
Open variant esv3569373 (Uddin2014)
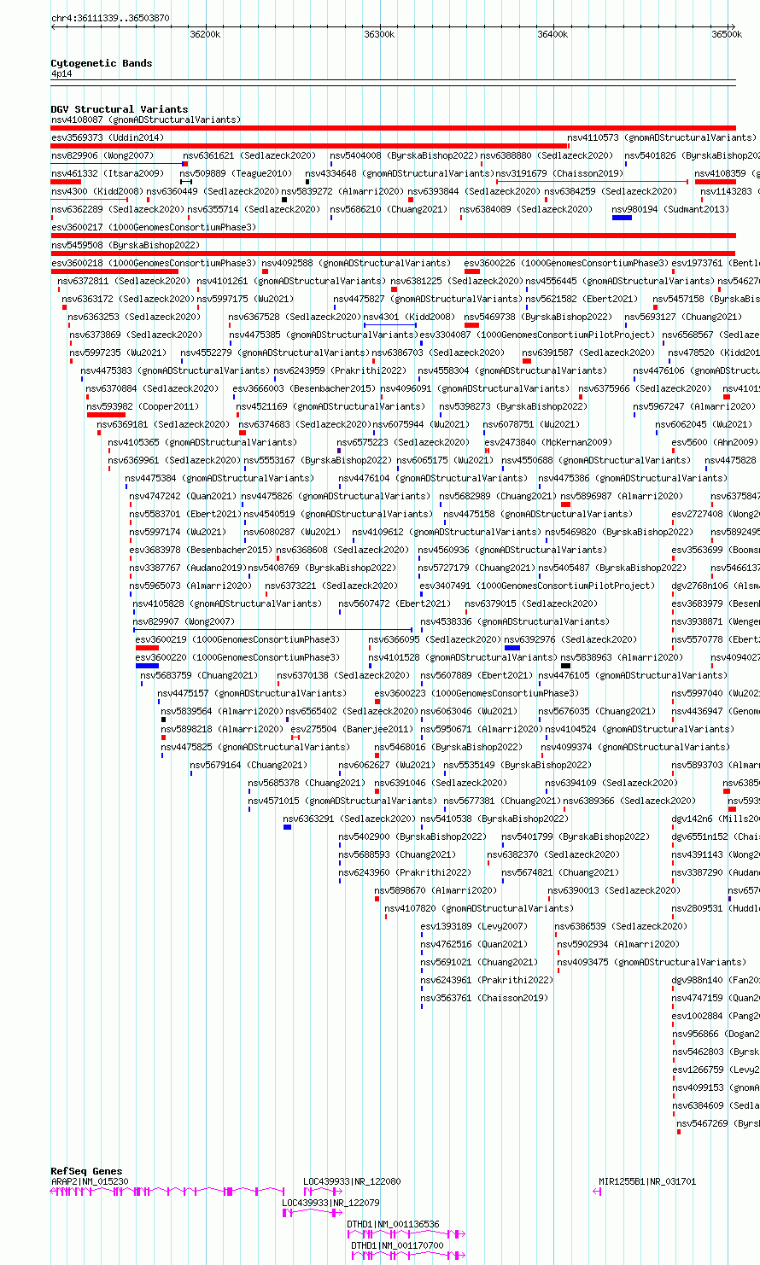[x=108, y=137]
